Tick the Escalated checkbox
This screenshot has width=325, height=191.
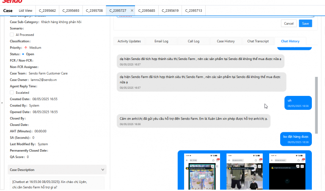(x=12, y=93)
